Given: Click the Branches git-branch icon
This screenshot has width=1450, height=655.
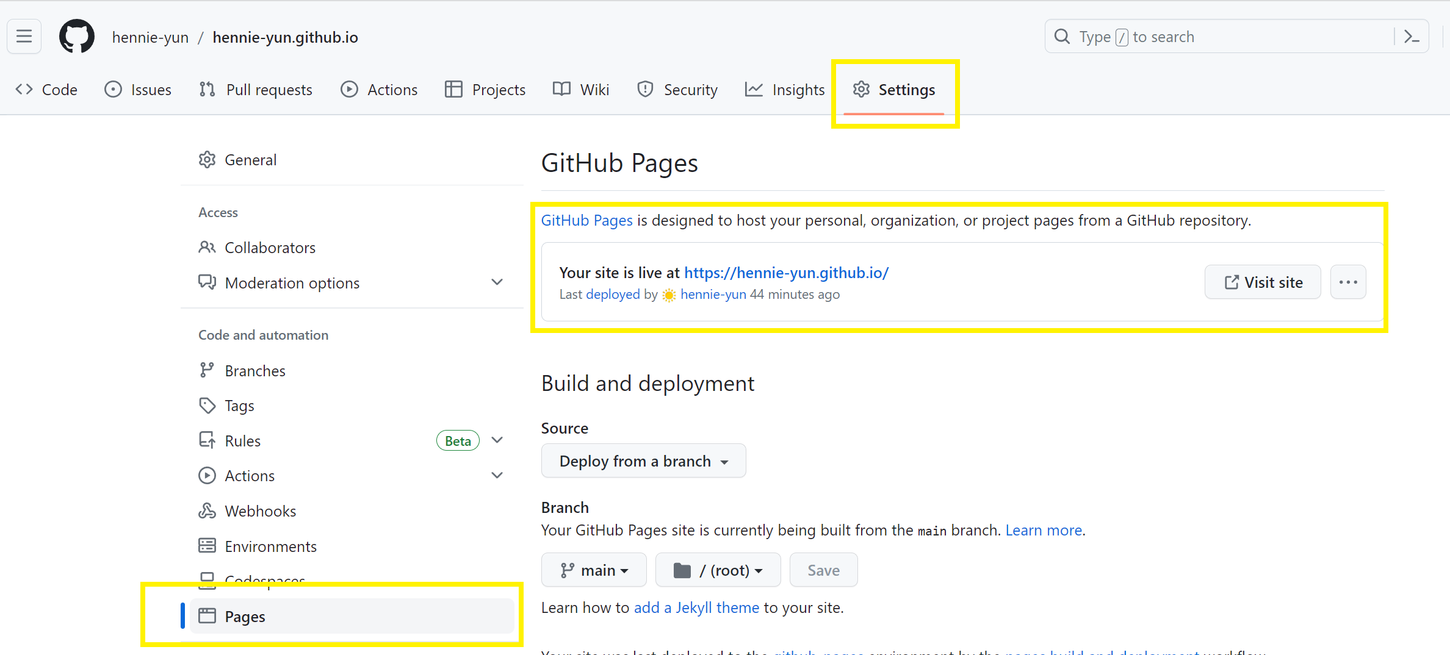Looking at the screenshot, I should coord(207,370).
